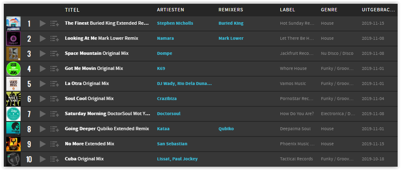401x170 pixels.
Task: Play track 1 The Finest
Action: (42, 23)
